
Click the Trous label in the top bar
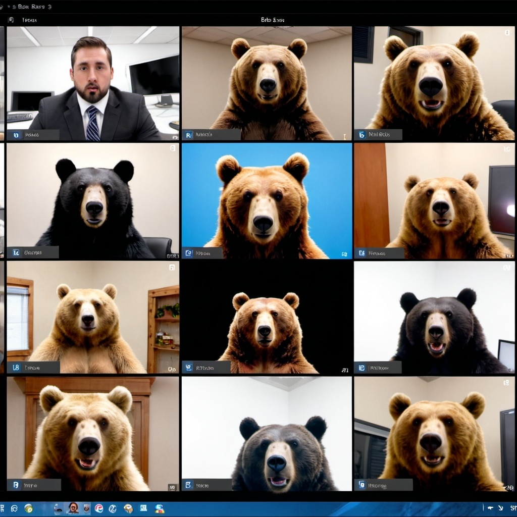click(x=29, y=19)
